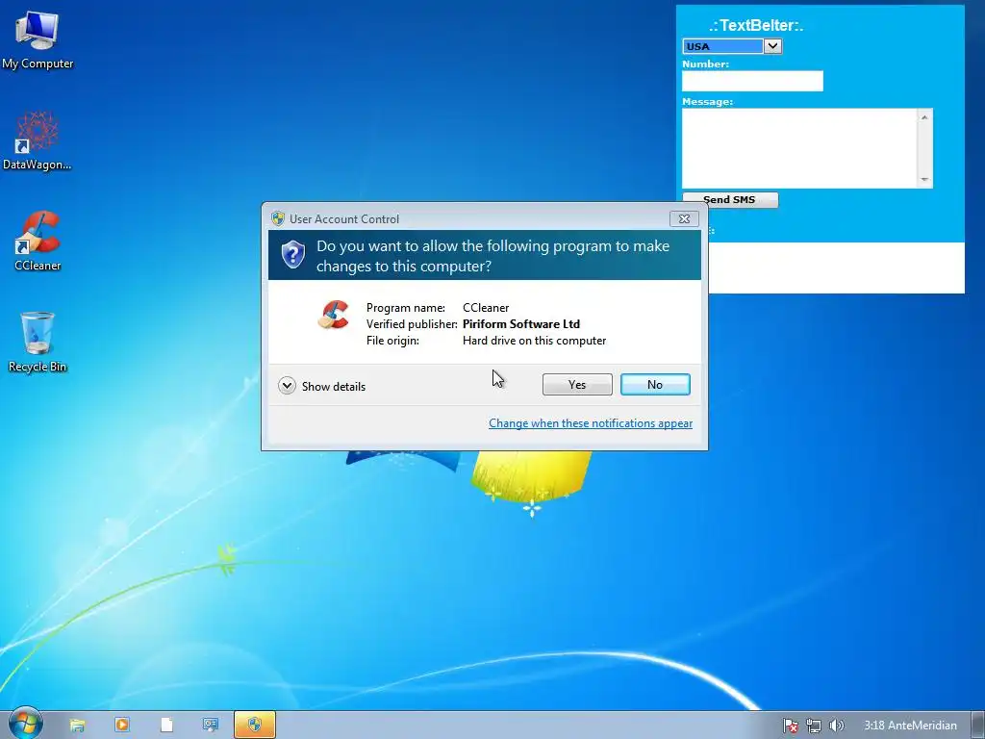
Task: Open Action Center flag in tray
Action: click(x=791, y=726)
